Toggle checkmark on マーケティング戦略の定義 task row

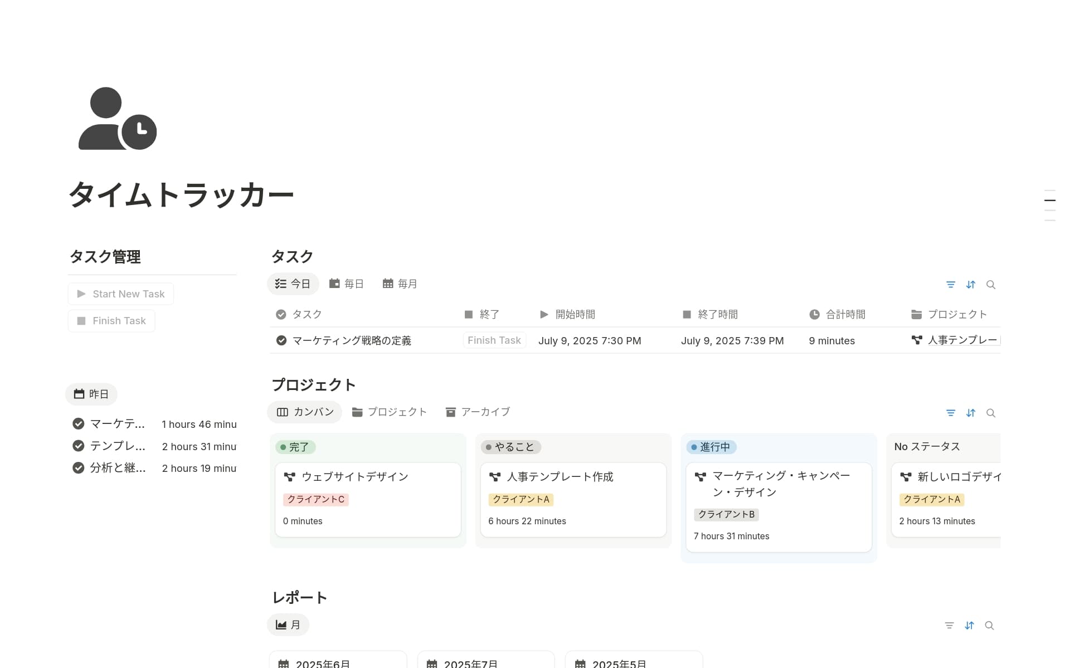[x=281, y=340]
